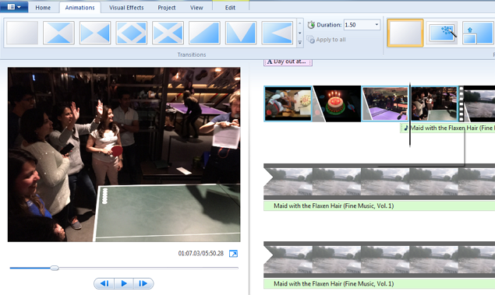Image resolution: width=495 pixels, height=295 pixels.
Task: Play the movie preview
Action: click(x=124, y=283)
